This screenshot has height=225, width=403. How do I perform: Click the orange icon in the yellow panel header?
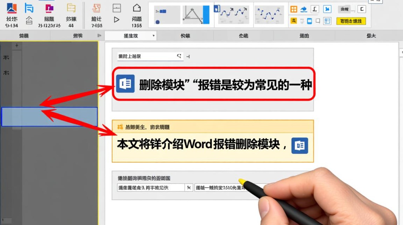coord(120,127)
